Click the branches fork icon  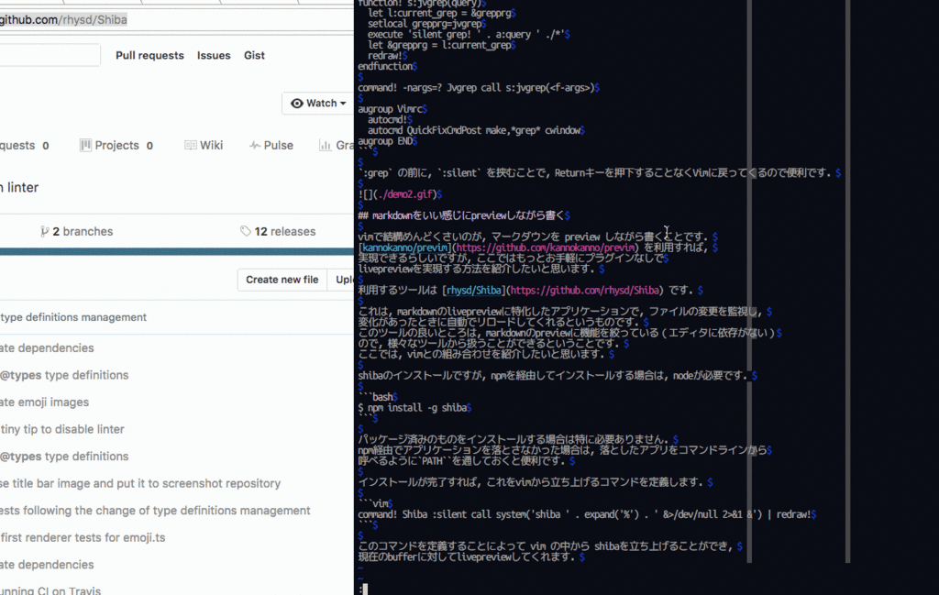point(44,231)
